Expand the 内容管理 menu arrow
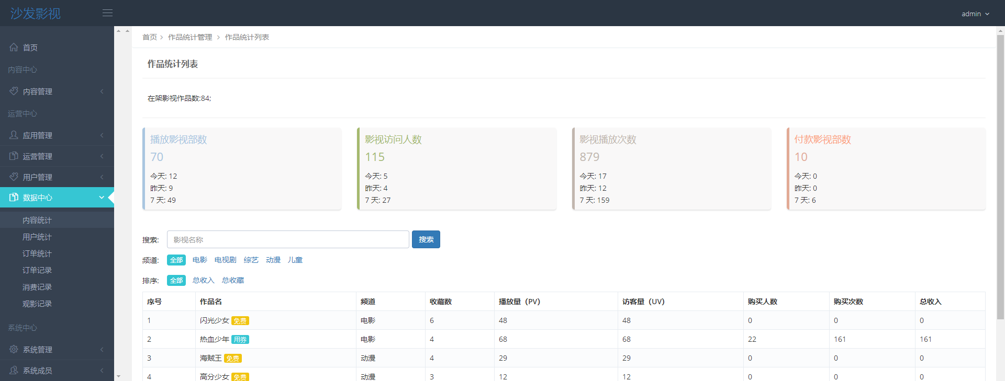Image resolution: width=1005 pixels, height=381 pixels. pyautogui.click(x=102, y=91)
